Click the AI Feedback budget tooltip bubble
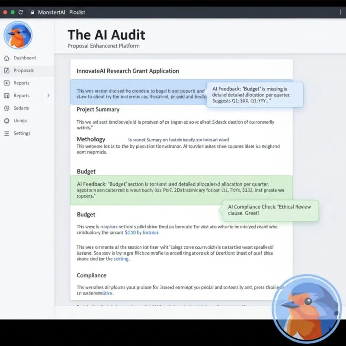This screenshot has height=346, width=346. click(x=255, y=95)
